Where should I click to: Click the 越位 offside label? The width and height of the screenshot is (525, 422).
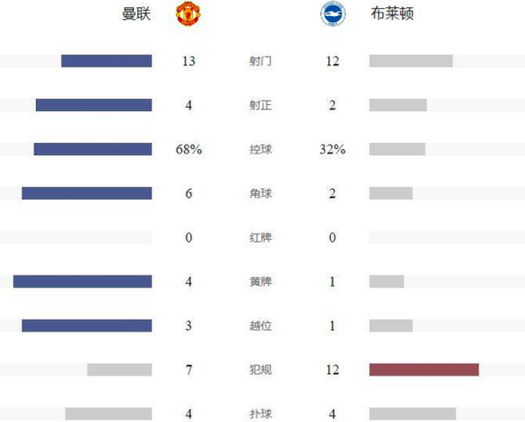pyautogui.click(x=260, y=325)
